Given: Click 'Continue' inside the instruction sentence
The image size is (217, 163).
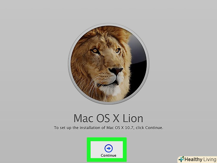Looking at the screenshot, I should point(154,128).
